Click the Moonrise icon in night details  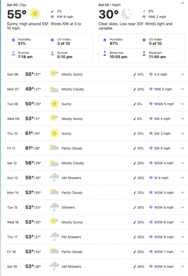[105, 53]
